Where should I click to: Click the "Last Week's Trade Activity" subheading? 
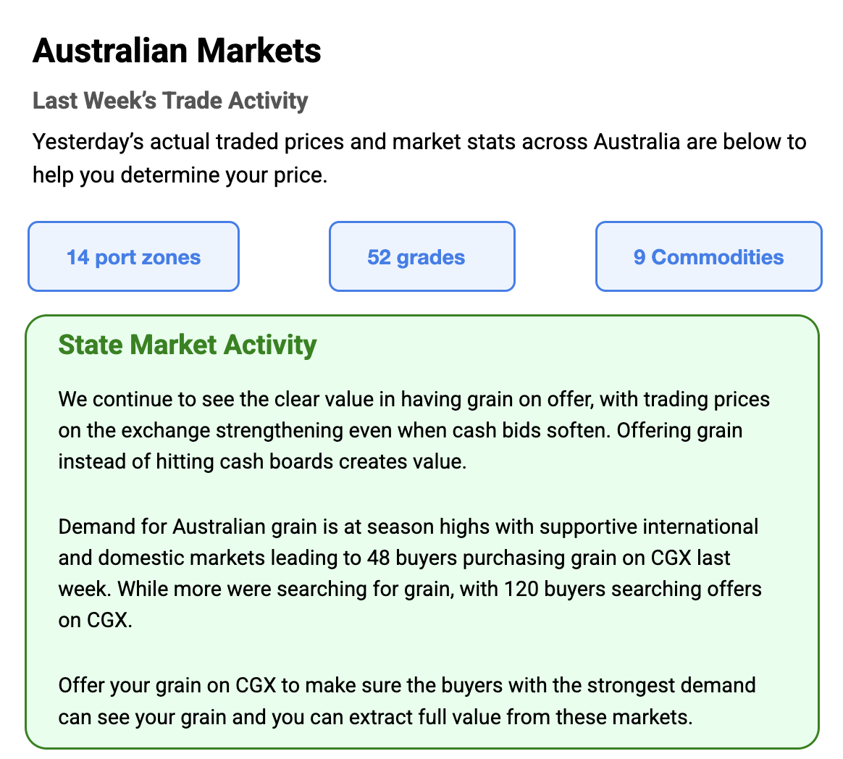point(170,101)
